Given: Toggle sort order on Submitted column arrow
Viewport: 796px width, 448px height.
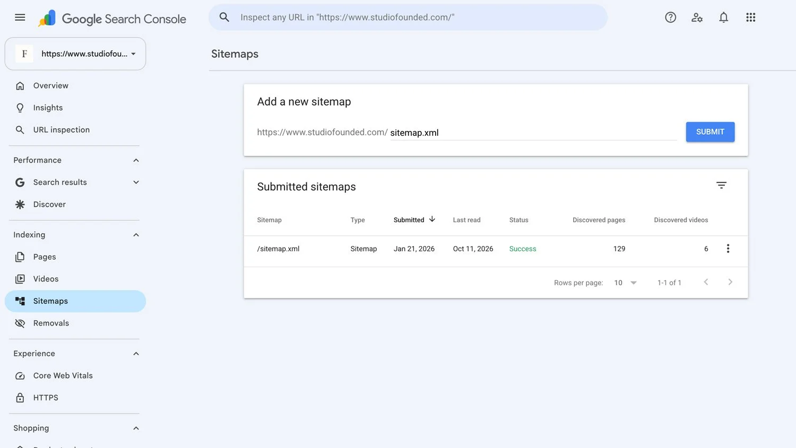Looking at the screenshot, I should (x=432, y=219).
